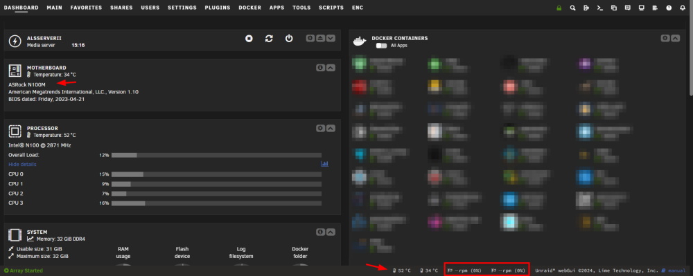Click the 34 °C footer temperature

tap(429, 270)
